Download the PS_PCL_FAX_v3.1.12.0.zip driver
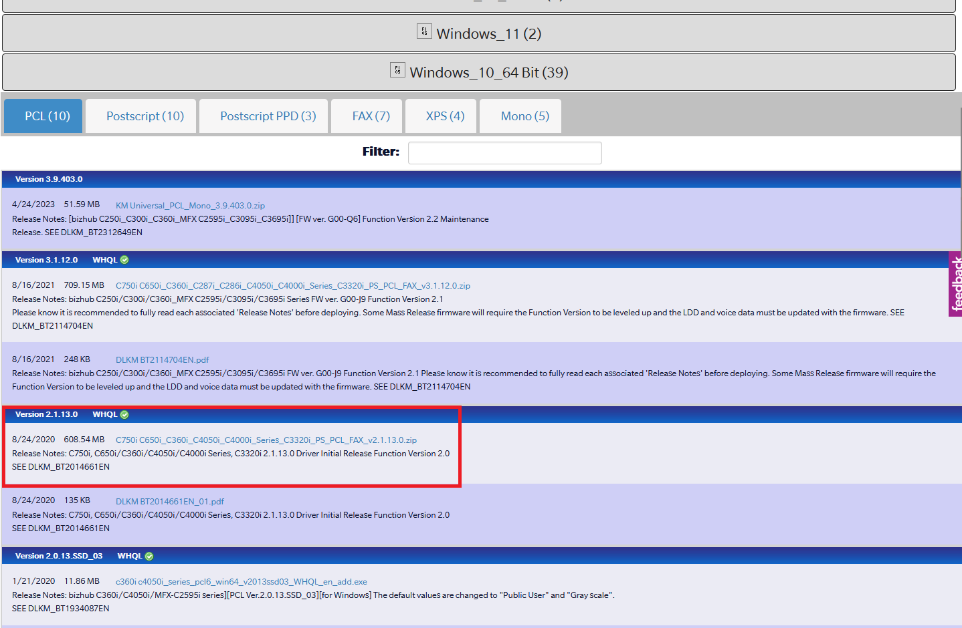The width and height of the screenshot is (962, 628). coord(293,286)
